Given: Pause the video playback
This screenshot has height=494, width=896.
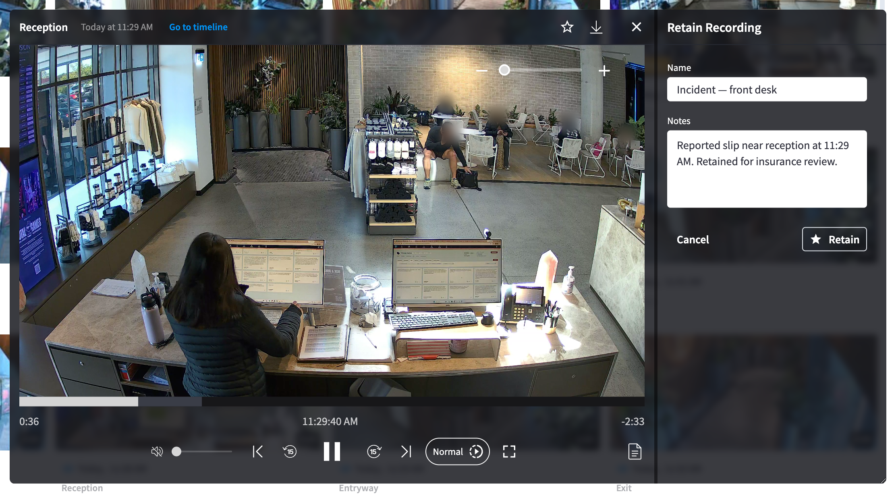Looking at the screenshot, I should point(332,451).
